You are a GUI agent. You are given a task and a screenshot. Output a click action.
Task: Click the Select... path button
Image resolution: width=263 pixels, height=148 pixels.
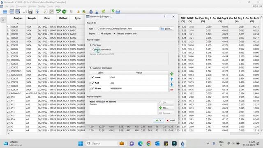coord(167,29)
